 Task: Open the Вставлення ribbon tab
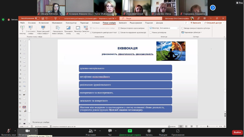point(43,23)
